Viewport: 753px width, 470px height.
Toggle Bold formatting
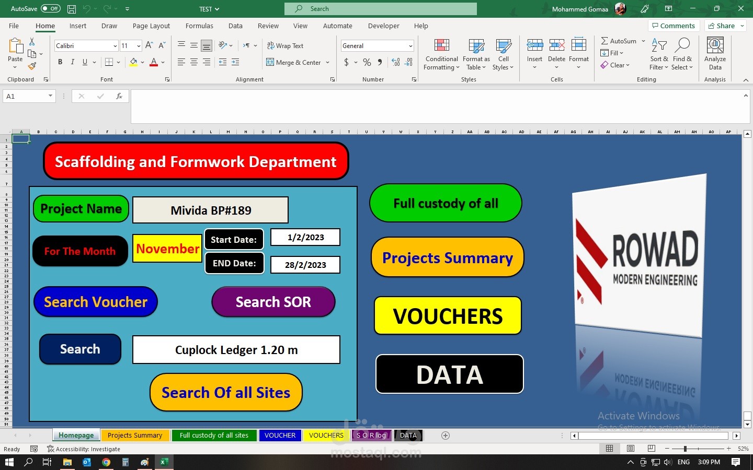pyautogui.click(x=60, y=62)
